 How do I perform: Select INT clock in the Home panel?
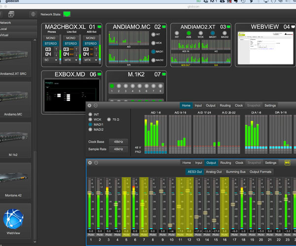coord(90,114)
